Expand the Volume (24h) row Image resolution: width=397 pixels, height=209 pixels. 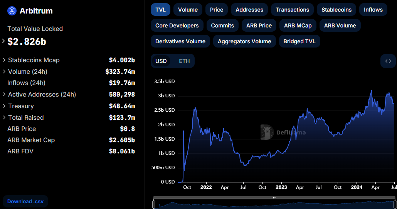coord(4,71)
